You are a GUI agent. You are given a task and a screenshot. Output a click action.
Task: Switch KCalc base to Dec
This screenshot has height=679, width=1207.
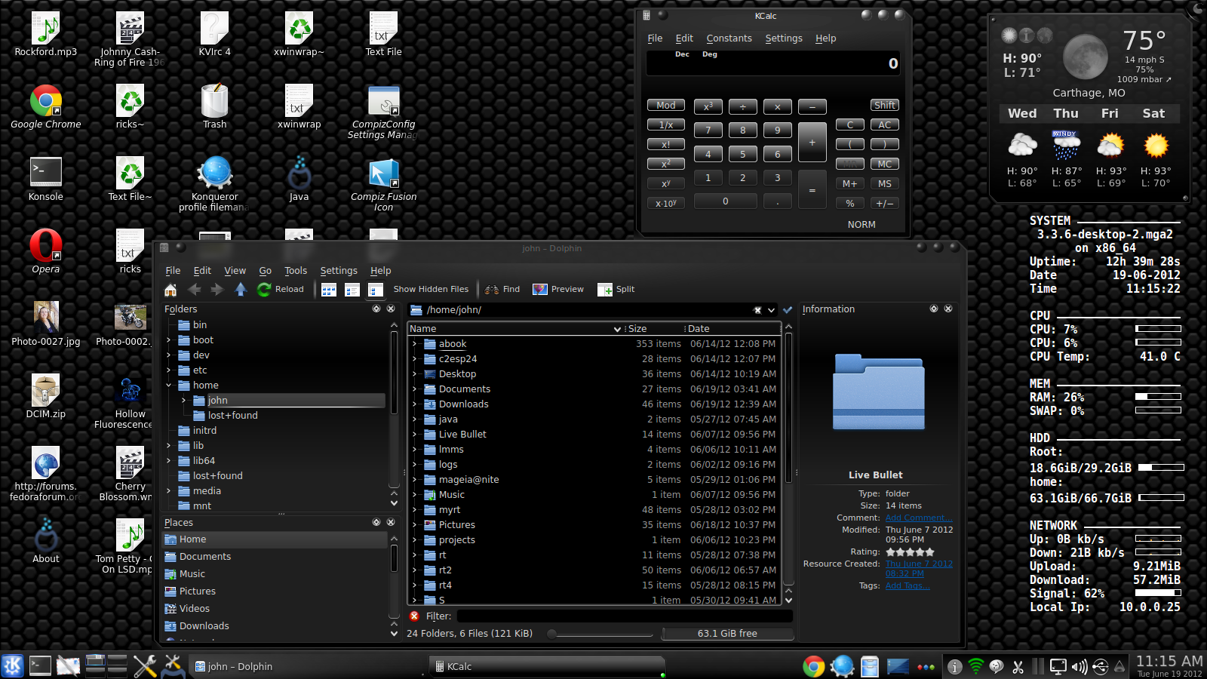682,54
